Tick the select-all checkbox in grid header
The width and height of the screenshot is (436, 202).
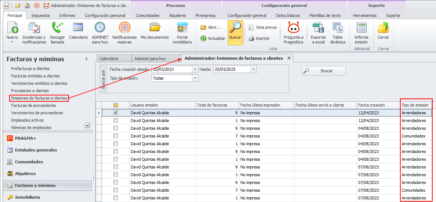(x=116, y=105)
